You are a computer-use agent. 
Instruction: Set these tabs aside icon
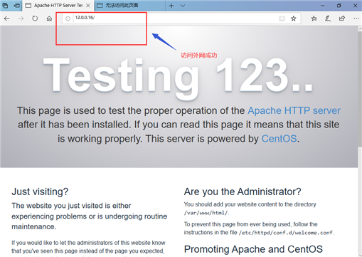click(16, 6)
